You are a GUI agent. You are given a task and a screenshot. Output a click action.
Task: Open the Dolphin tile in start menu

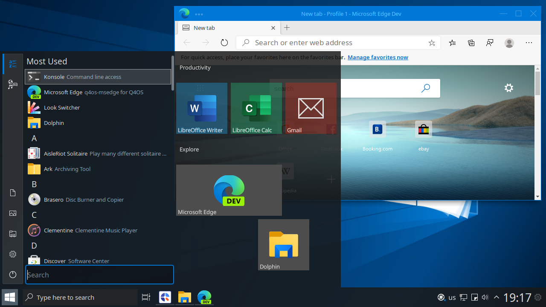[284, 245]
